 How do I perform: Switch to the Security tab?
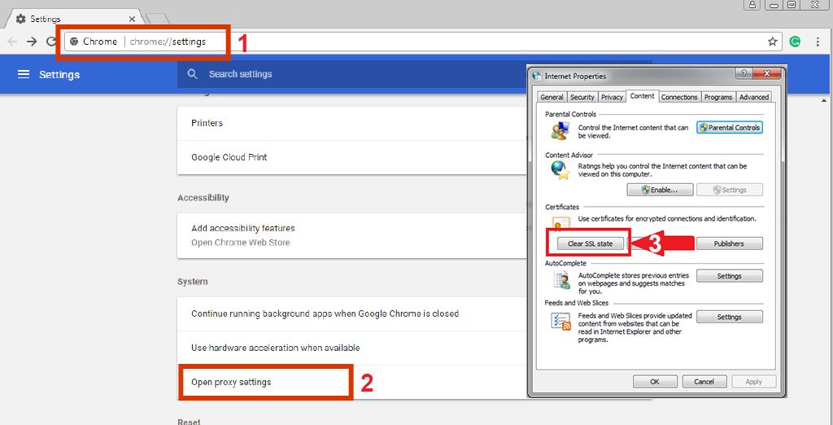coord(582,97)
